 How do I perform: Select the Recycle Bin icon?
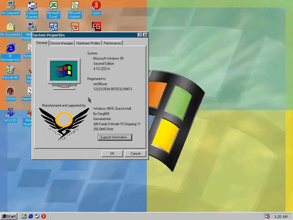pos(11,72)
